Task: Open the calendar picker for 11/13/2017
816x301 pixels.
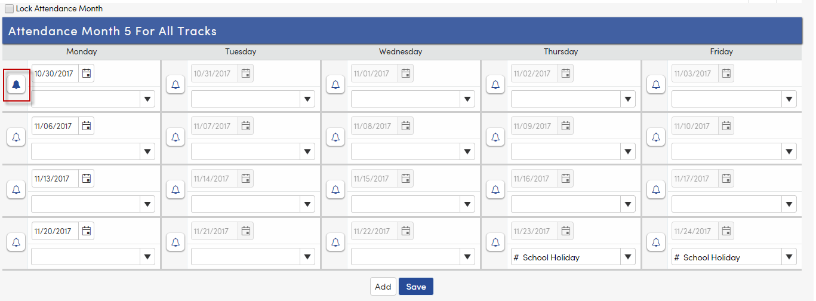Action: click(x=87, y=179)
